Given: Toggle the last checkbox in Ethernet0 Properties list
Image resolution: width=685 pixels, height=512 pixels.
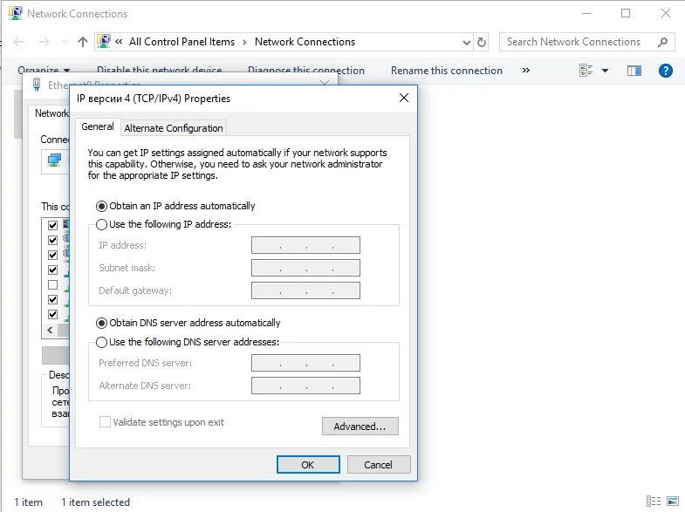Looking at the screenshot, I should coord(53,314).
